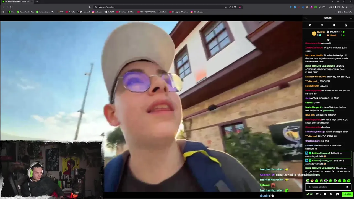
Task: Open site information icon in address bar
Action: (96, 7)
